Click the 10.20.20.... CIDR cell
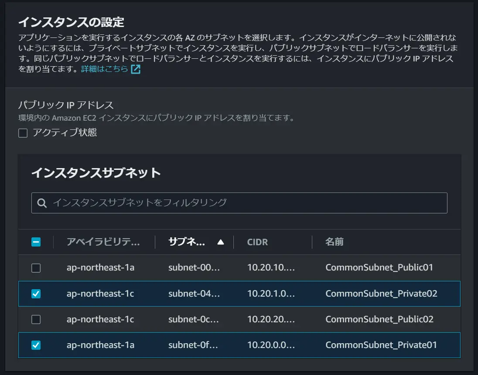Screen dimensions: 478x375 click(x=271, y=319)
